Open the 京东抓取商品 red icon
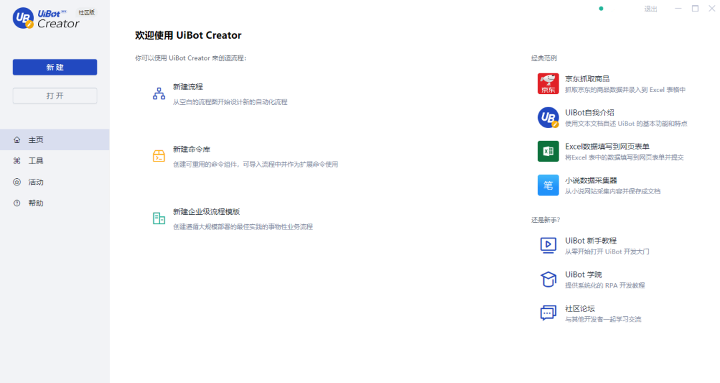The width and height of the screenshot is (720, 383). (548, 83)
